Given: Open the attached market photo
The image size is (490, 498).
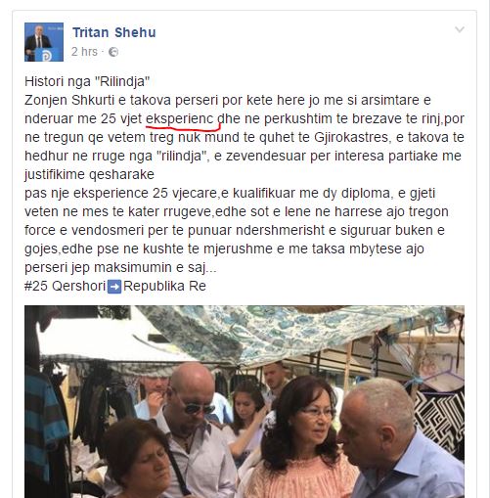Looking at the screenshot, I should coord(245,401).
